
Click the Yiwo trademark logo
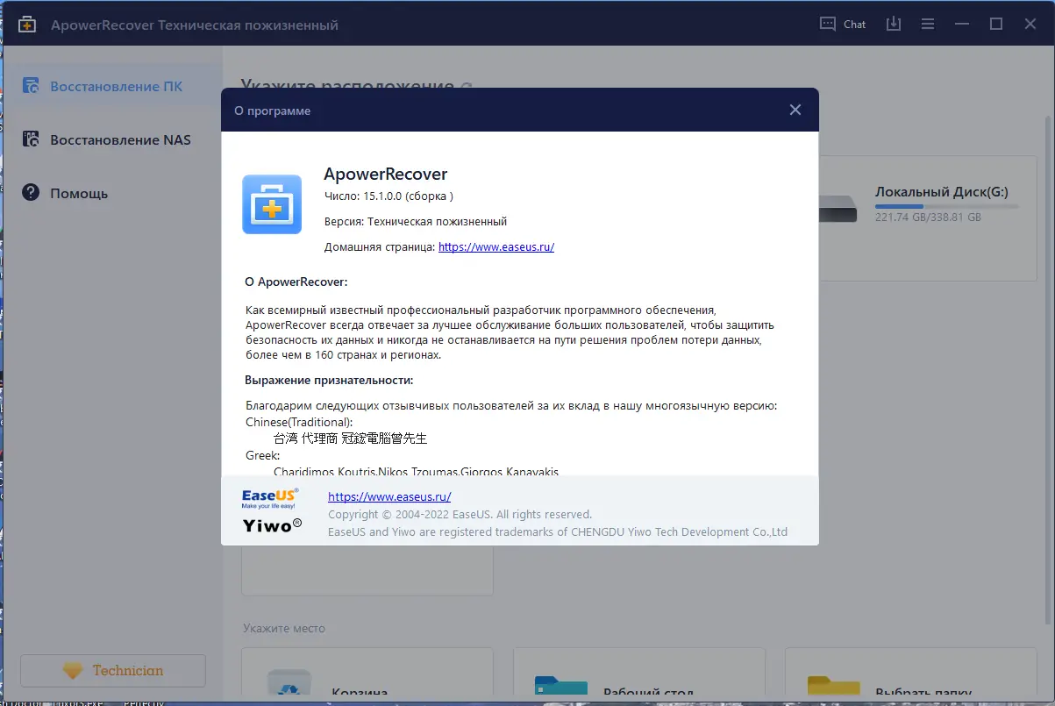[270, 524]
